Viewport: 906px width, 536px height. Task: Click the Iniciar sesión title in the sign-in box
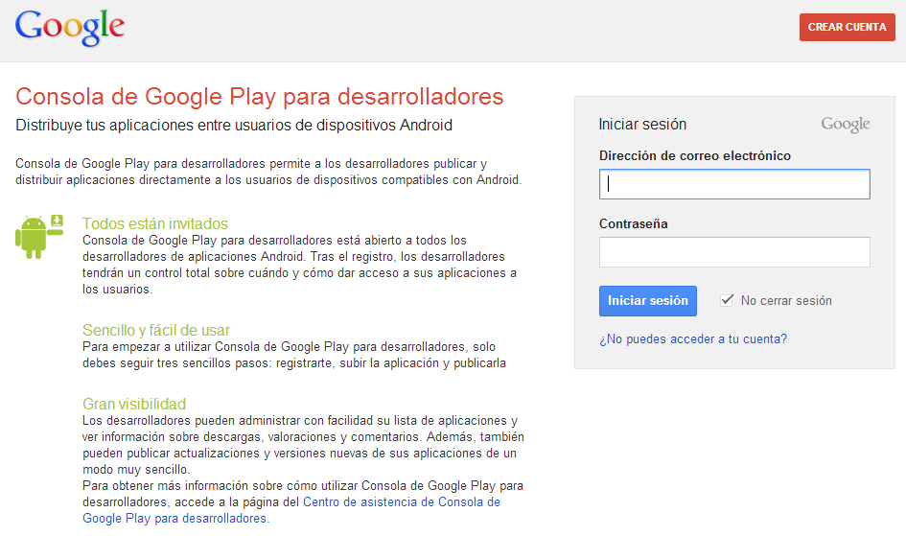(x=642, y=125)
